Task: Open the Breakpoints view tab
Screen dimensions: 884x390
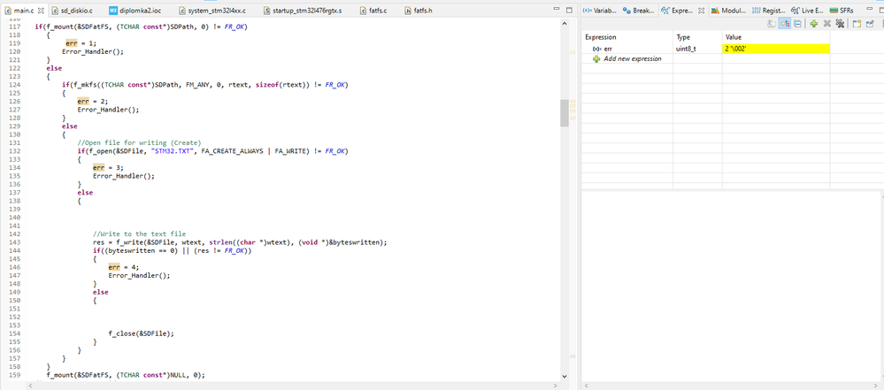Action: click(x=639, y=11)
